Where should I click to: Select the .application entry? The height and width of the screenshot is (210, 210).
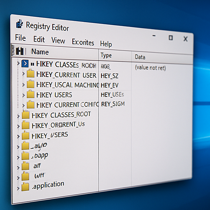coord(48,185)
